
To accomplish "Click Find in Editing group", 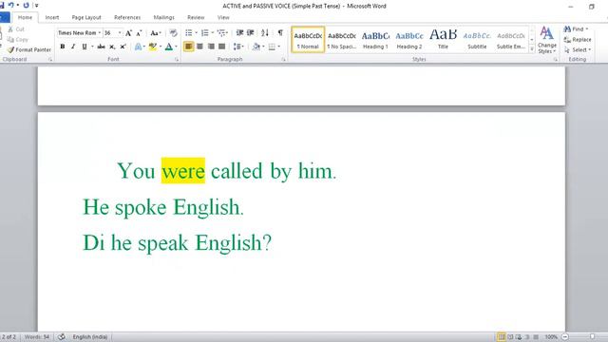I will (x=576, y=29).
